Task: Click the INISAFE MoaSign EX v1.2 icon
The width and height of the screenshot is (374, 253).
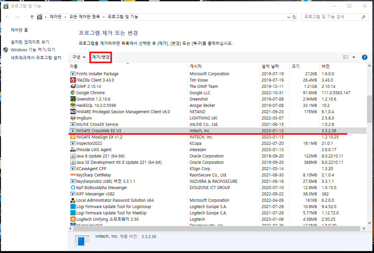Action: pos(73,137)
